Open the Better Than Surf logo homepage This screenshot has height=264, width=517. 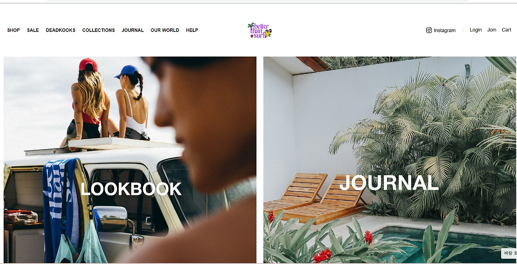tap(260, 30)
